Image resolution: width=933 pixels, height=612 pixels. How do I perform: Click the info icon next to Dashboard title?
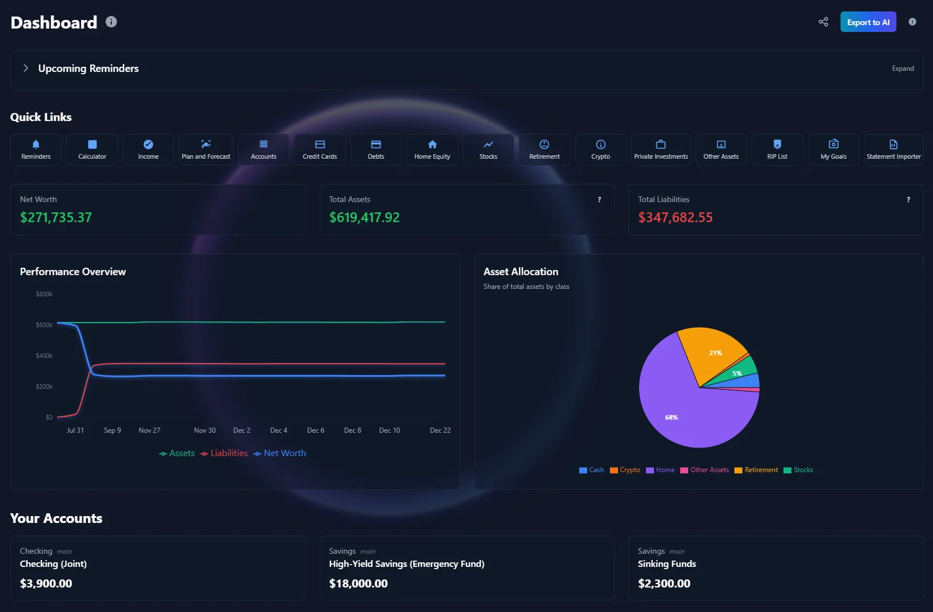coord(111,22)
